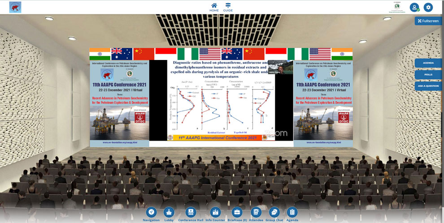This screenshot has width=444, height=223.
Task: Open the Conference Hall icon
Action: pyautogui.click(x=191, y=212)
